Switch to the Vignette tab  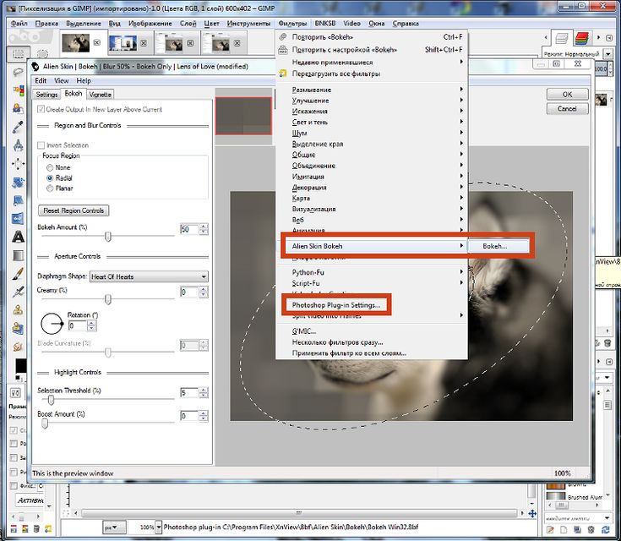point(101,95)
